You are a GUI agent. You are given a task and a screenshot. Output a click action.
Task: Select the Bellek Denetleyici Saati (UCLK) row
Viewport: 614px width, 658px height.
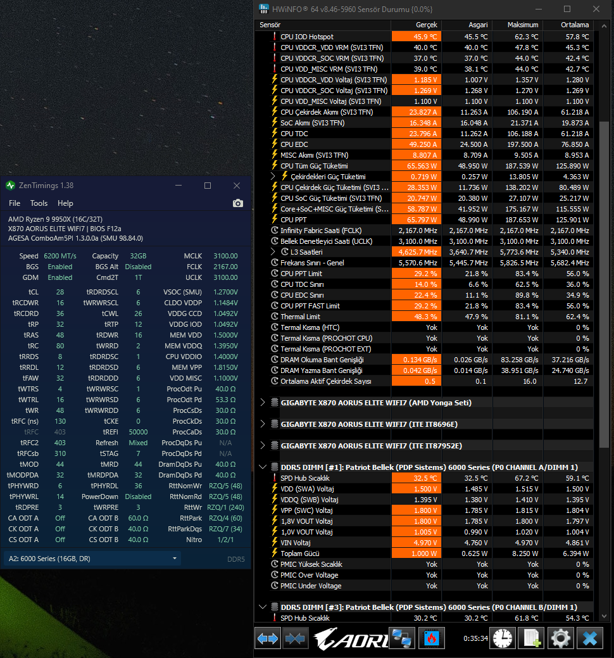(x=425, y=241)
